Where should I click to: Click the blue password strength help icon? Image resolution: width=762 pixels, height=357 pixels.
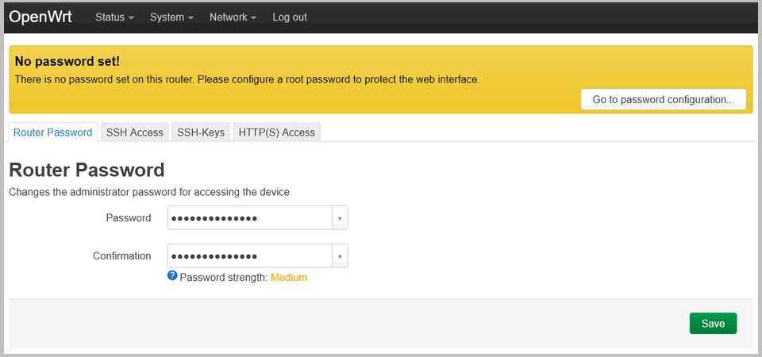click(172, 277)
